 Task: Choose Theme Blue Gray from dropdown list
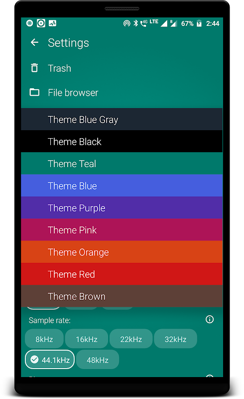(122, 119)
